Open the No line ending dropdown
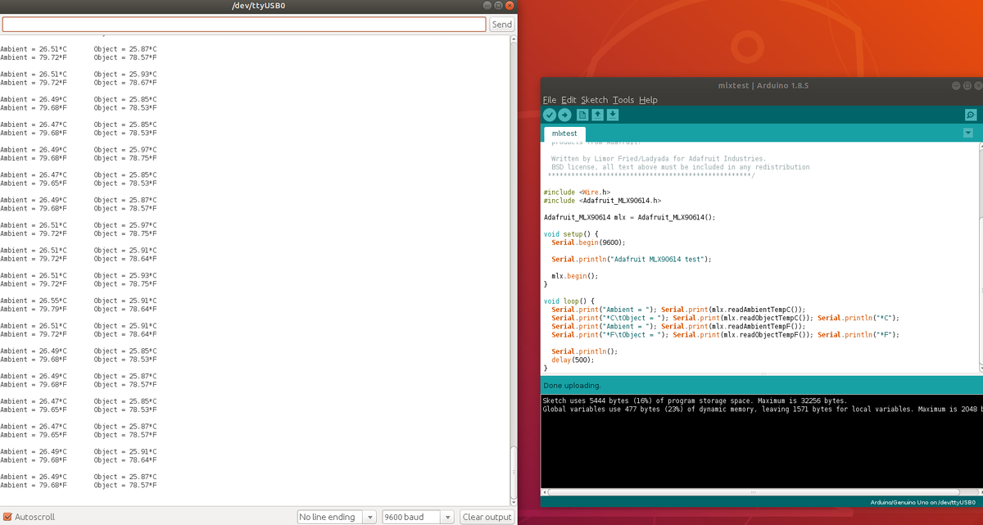 click(x=337, y=517)
